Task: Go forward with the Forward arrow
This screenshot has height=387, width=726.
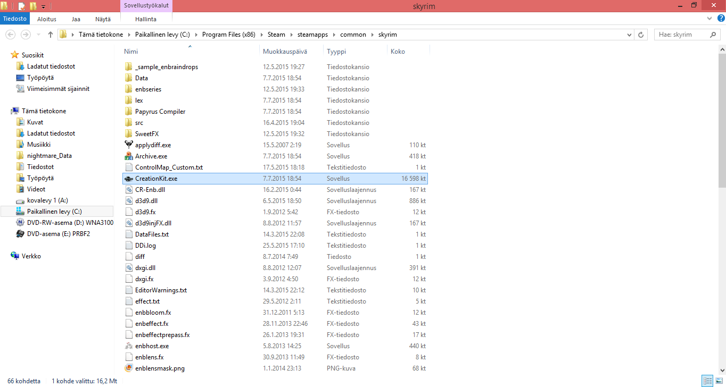Action: click(x=26, y=35)
